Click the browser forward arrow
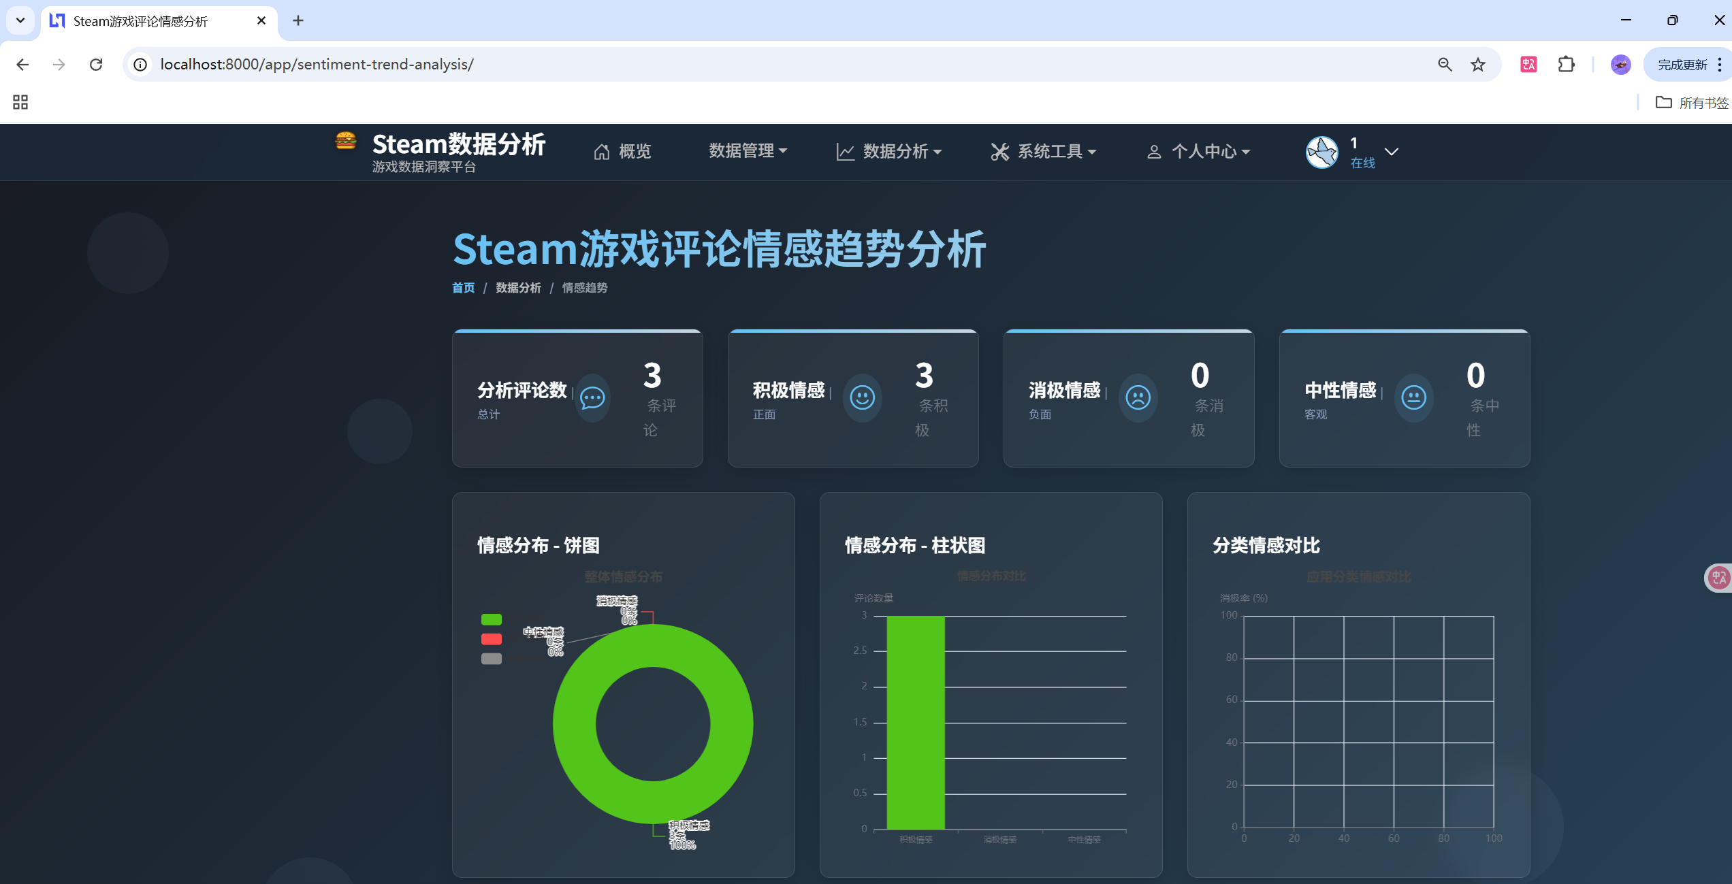This screenshot has height=884, width=1732. click(59, 65)
